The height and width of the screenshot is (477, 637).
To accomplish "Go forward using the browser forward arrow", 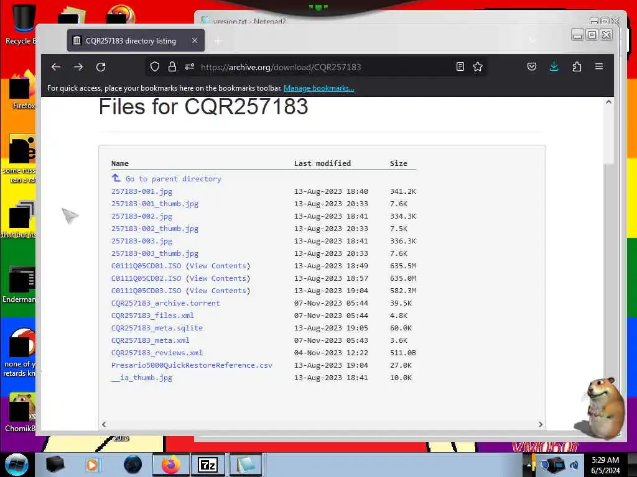I will (78, 67).
